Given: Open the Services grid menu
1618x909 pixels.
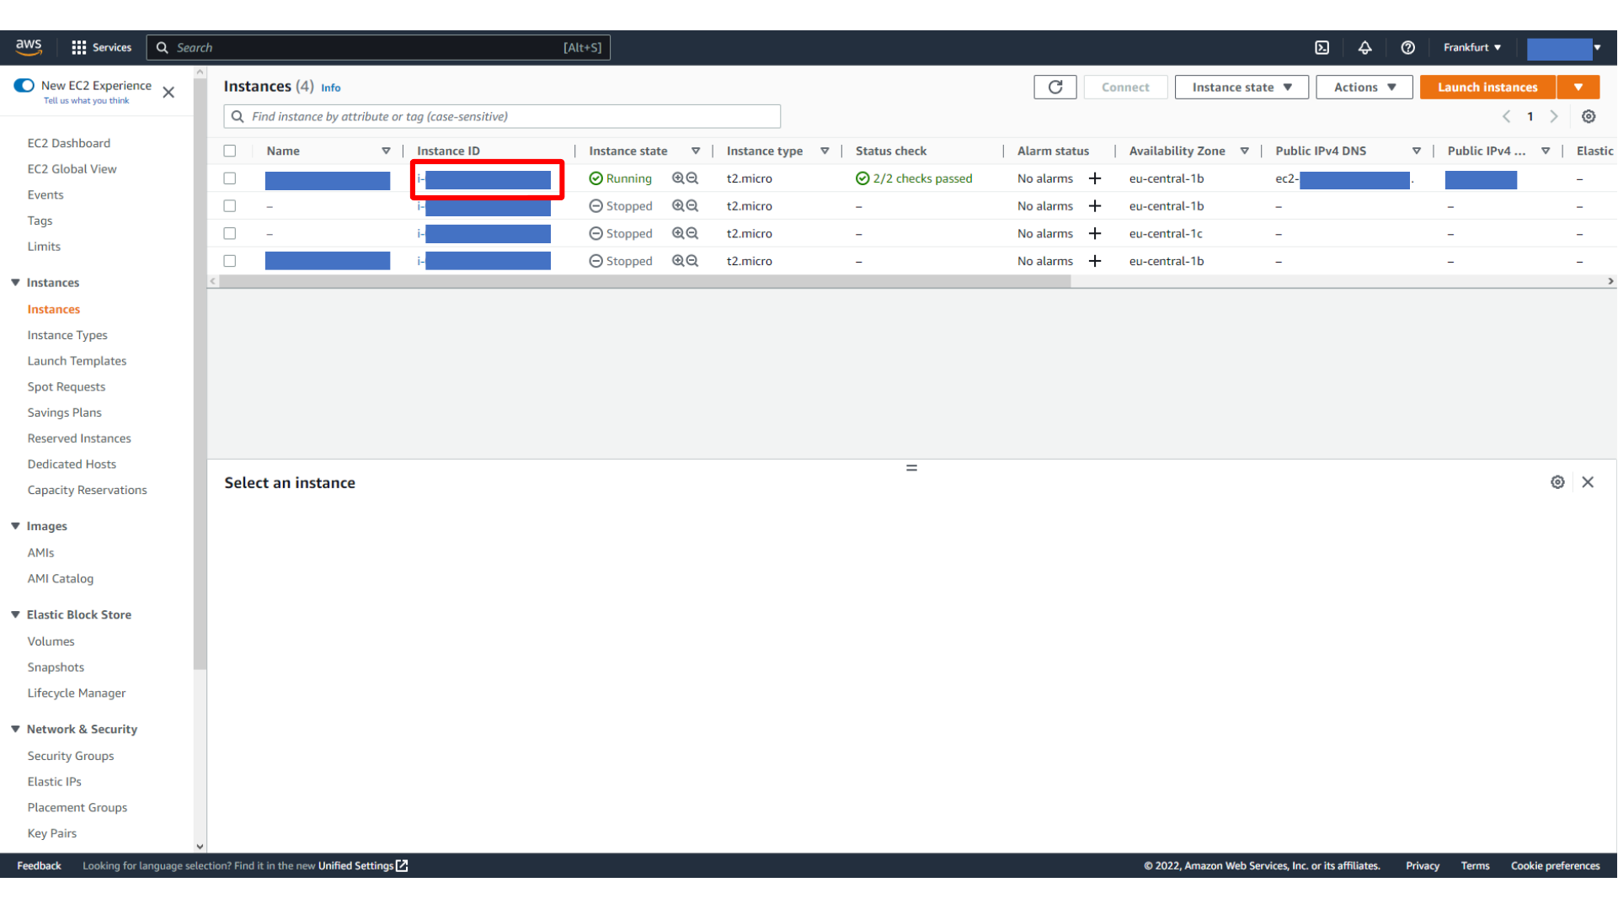Looking at the screenshot, I should 101,47.
